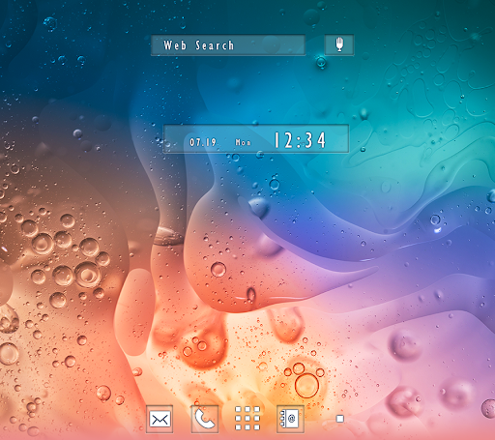
Task: Tap the microphone voice search icon
Action: pos(339,44)
